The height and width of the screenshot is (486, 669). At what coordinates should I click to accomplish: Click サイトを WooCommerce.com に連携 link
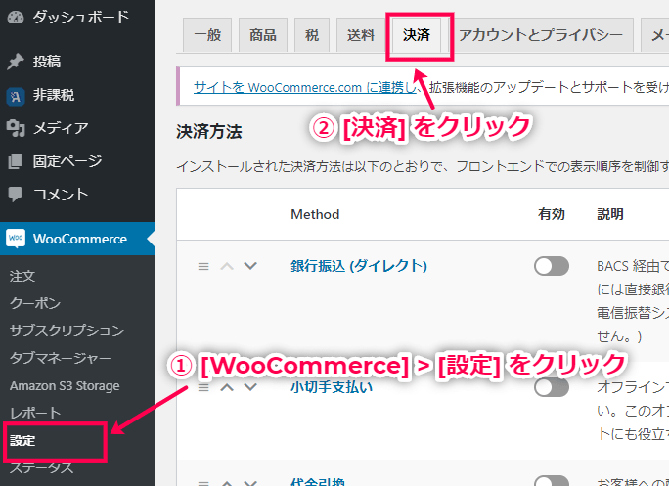click(304, 87)
